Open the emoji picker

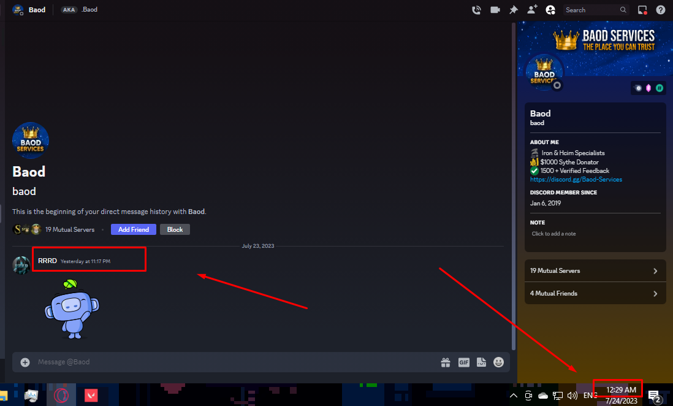coord(498,362)
